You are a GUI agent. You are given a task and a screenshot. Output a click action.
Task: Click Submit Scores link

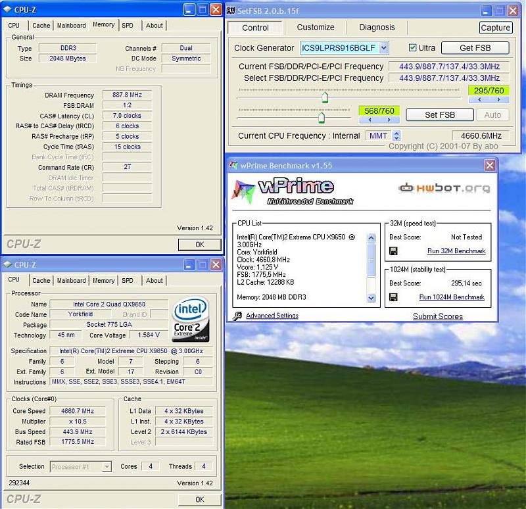click(x=438, y=316)
